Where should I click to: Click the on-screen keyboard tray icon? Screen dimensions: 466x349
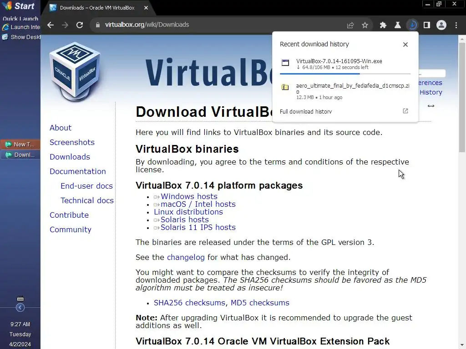tap(20, 299)
